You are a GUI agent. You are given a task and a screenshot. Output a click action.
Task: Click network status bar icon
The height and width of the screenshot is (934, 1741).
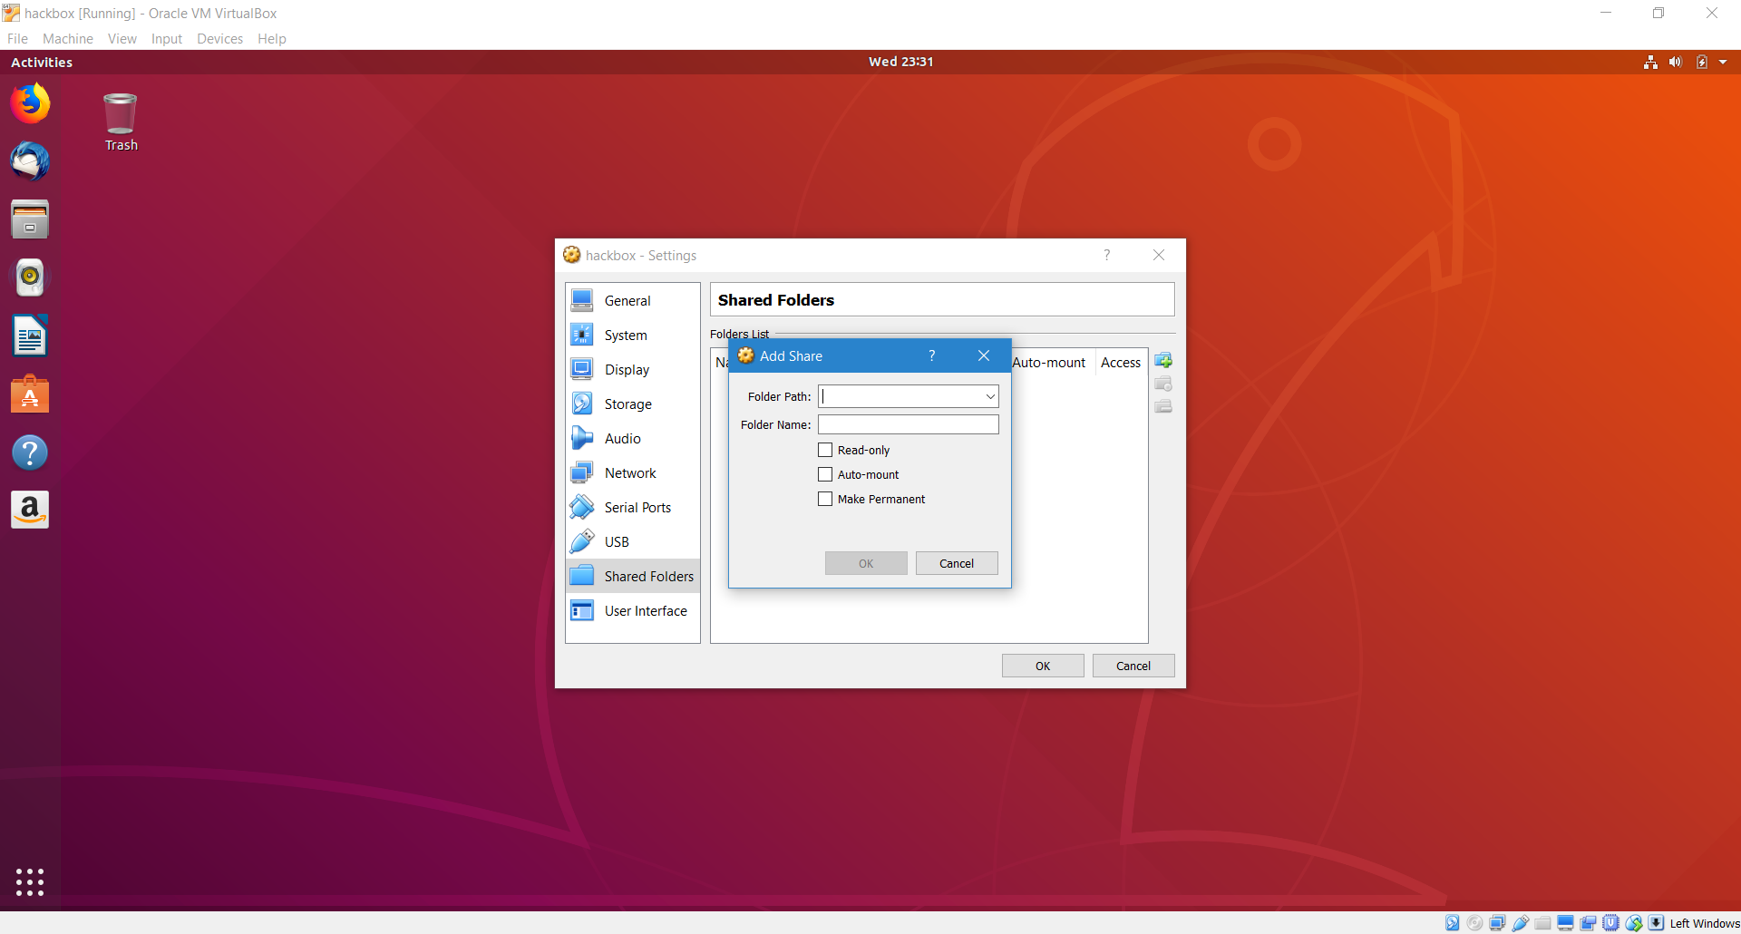click(1497, 923)
